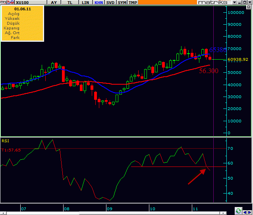The width and height of the screenshot is (253, 215).
Task: Click the T1:57.65 RSI level label
Action: point(11,150)
